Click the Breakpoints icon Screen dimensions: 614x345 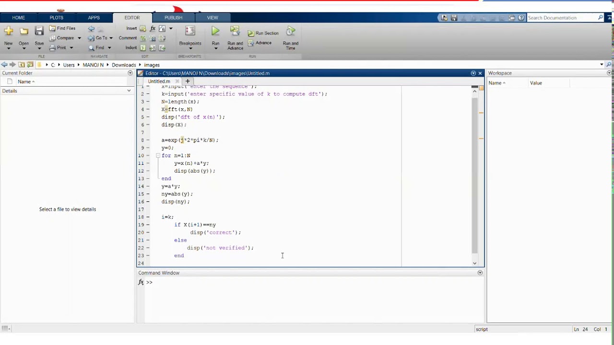(x=190, y=31)
